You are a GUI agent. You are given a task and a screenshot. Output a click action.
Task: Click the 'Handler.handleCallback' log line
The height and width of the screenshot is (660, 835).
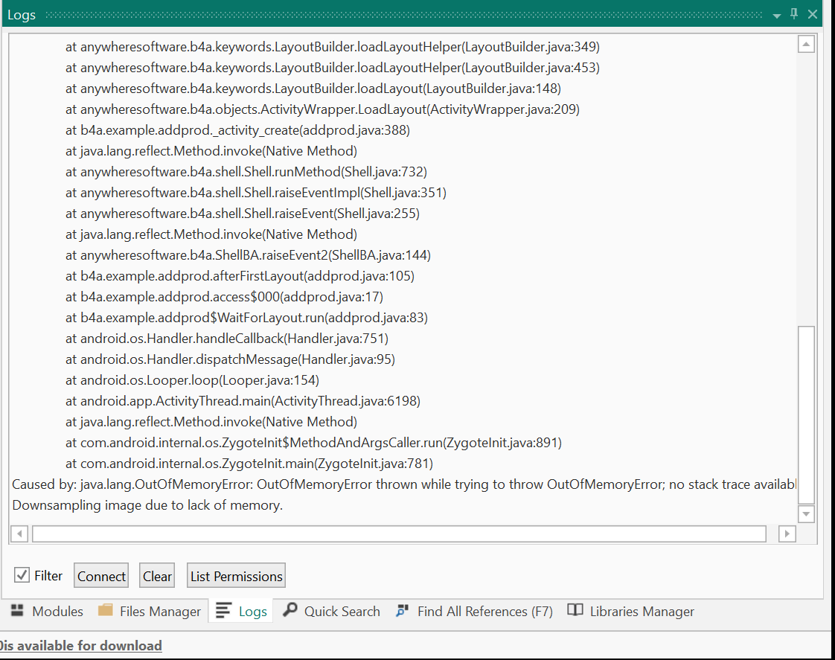click(227, 339)
